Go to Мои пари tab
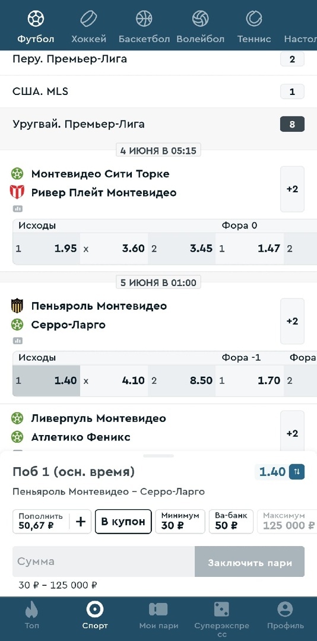317x641 pixels. click(x=158, y=617)
